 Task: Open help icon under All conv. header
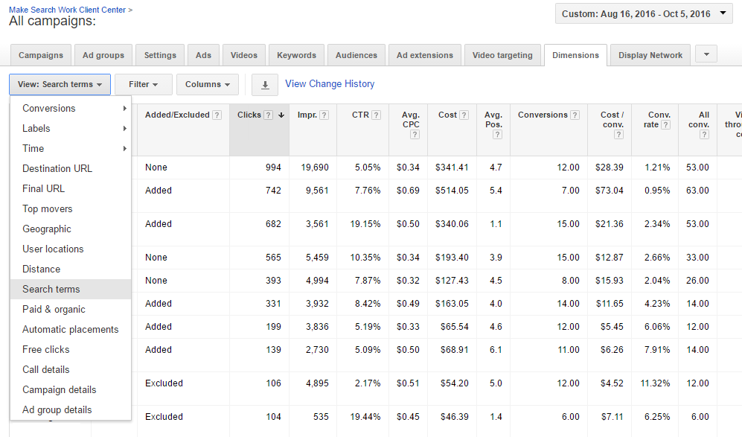(704, 135)
